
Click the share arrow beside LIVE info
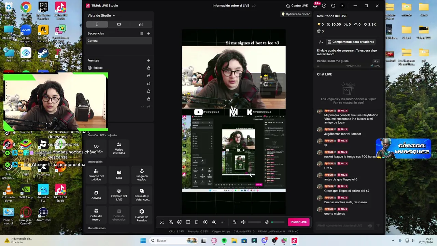253,5
